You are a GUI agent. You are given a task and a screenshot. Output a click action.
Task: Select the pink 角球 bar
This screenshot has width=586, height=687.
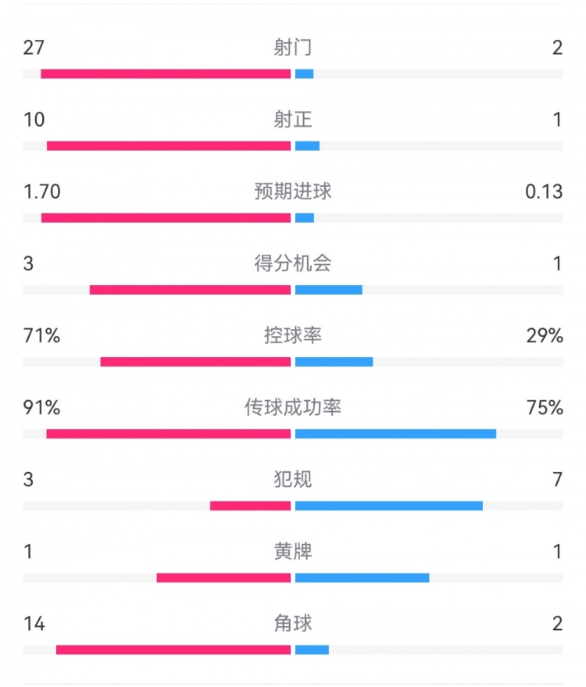(x=173, y=649)
